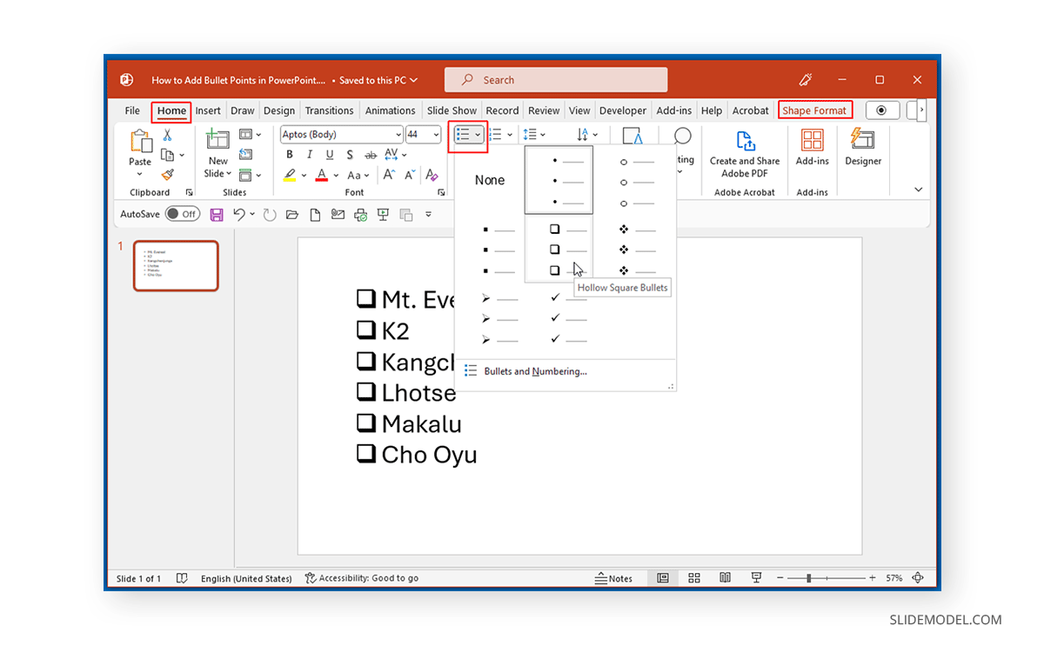The width and height of the screenshot is (1044, 646).
Task: Select the yellow Text Highlight Color icon
Action: click(x=291, y=176)
